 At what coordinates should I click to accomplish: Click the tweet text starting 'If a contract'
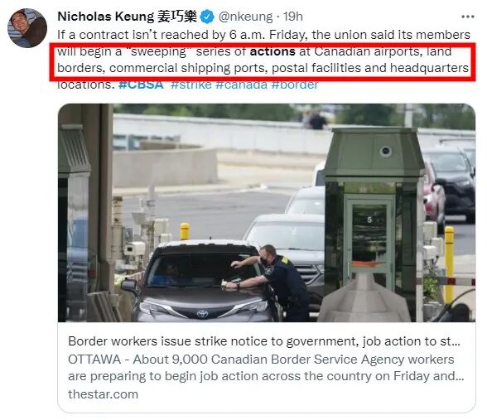(x=263, y=60)
